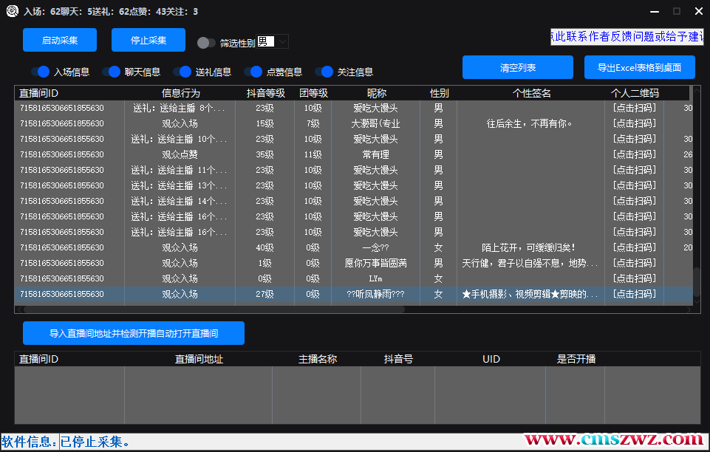The image size is (710, 452).
Task: Open the author feedback contact link
Action: (x=626, y=37)
